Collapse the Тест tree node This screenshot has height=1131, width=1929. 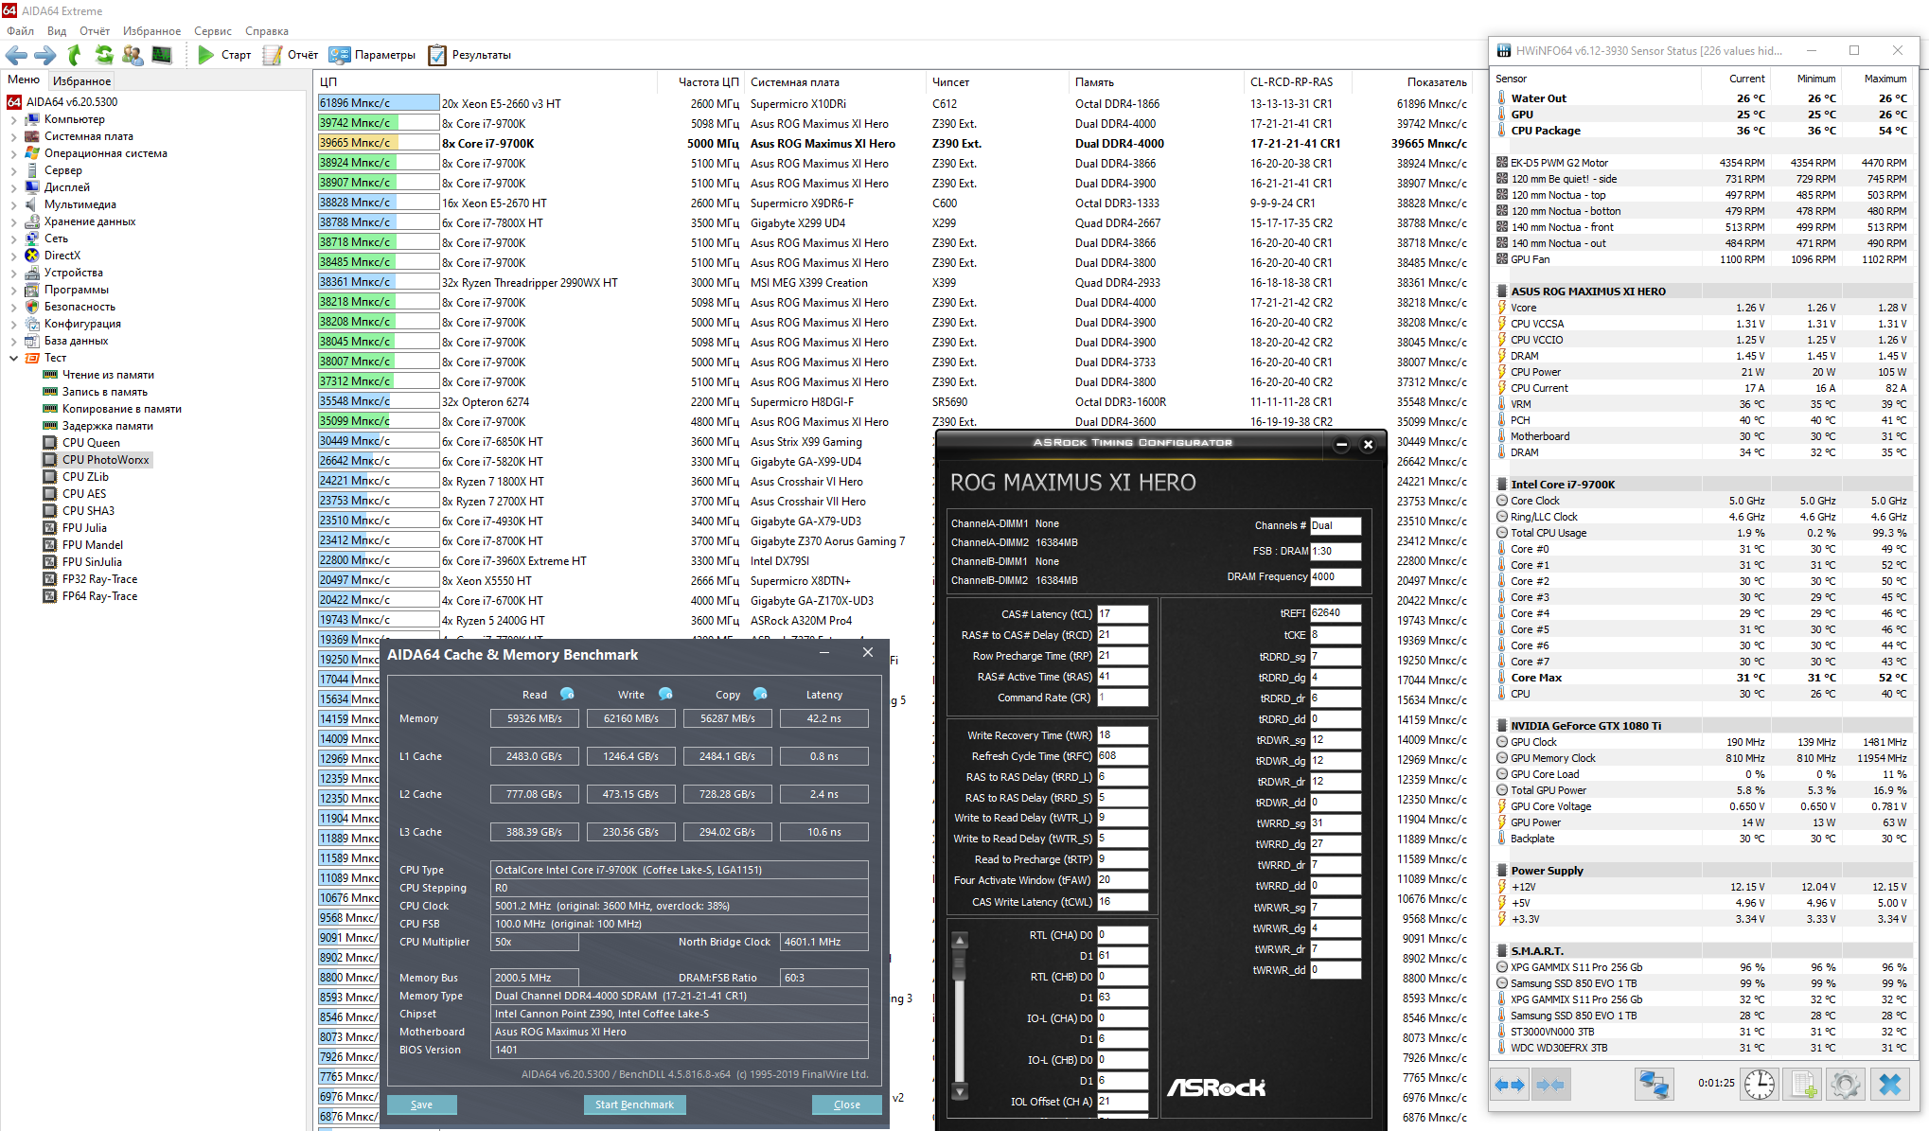13,358
